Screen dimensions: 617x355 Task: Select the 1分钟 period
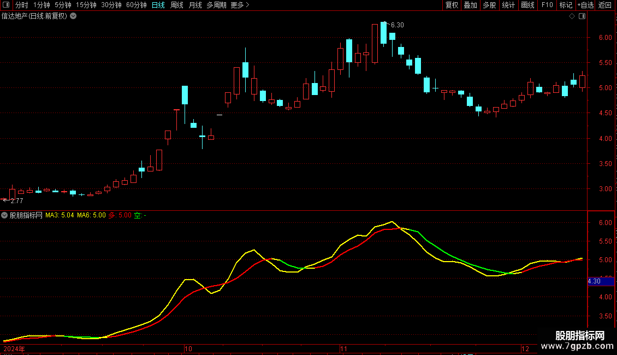pos(41,5)
